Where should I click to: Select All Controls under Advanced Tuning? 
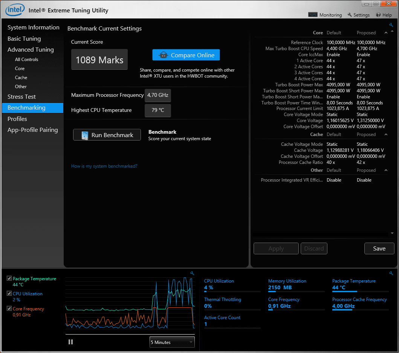(x=26, y=59)
